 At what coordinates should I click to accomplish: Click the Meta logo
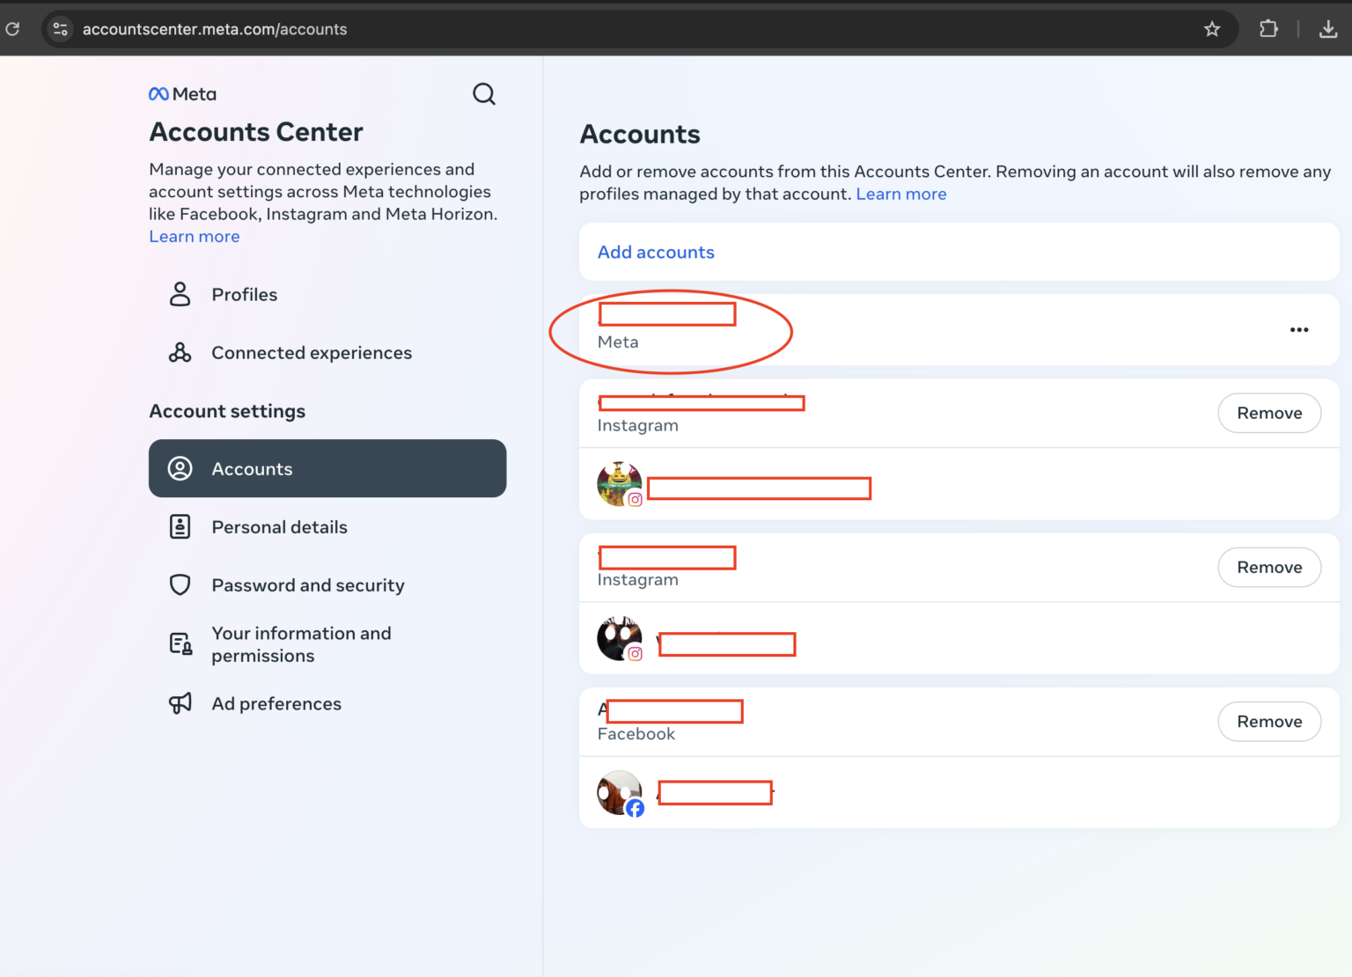(182, 93)
